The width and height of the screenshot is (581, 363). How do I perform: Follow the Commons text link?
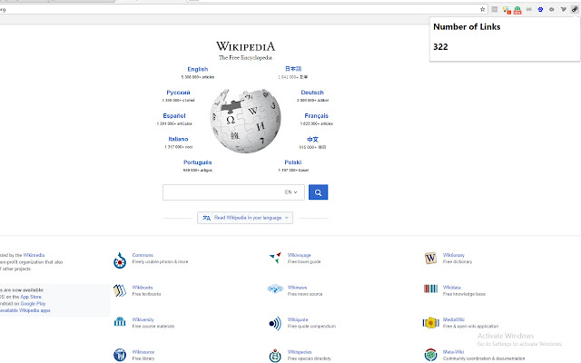pos(143,255)
